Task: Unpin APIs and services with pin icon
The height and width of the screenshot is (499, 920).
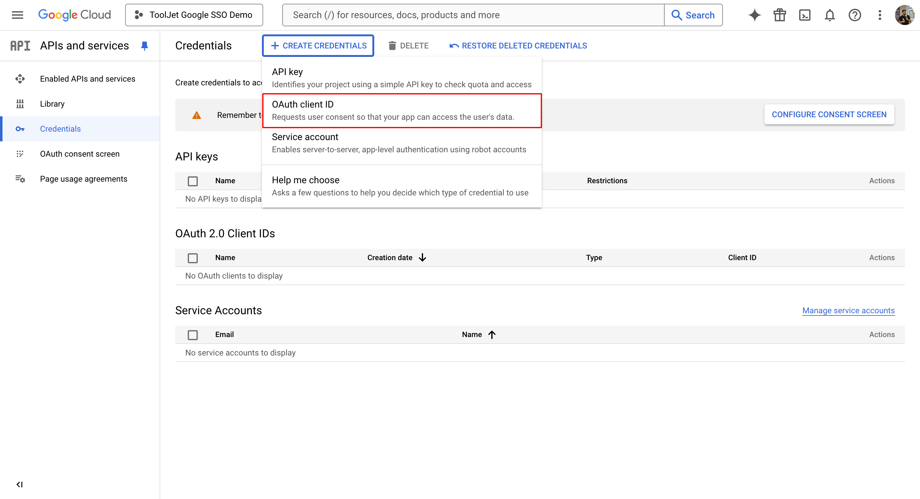Action: (x=144, y=46)
